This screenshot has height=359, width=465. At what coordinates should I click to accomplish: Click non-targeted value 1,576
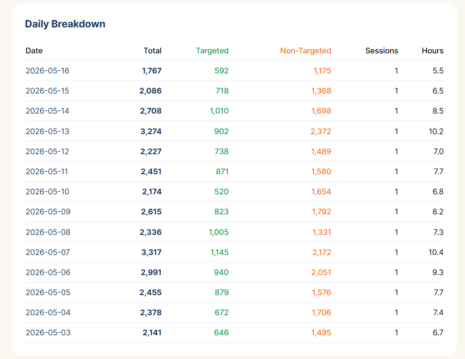point(322,293)
